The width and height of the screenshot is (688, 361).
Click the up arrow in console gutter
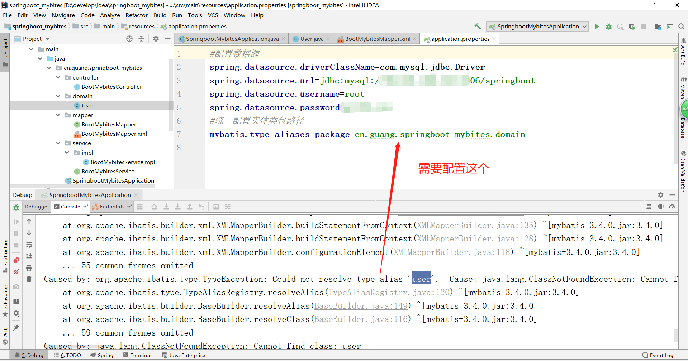[29, 221]
